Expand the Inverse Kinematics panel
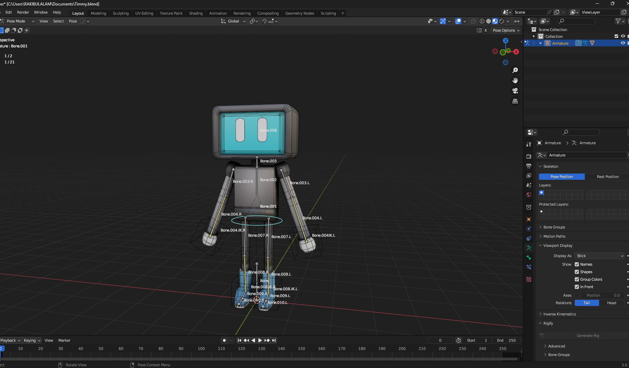 (559, 314)
